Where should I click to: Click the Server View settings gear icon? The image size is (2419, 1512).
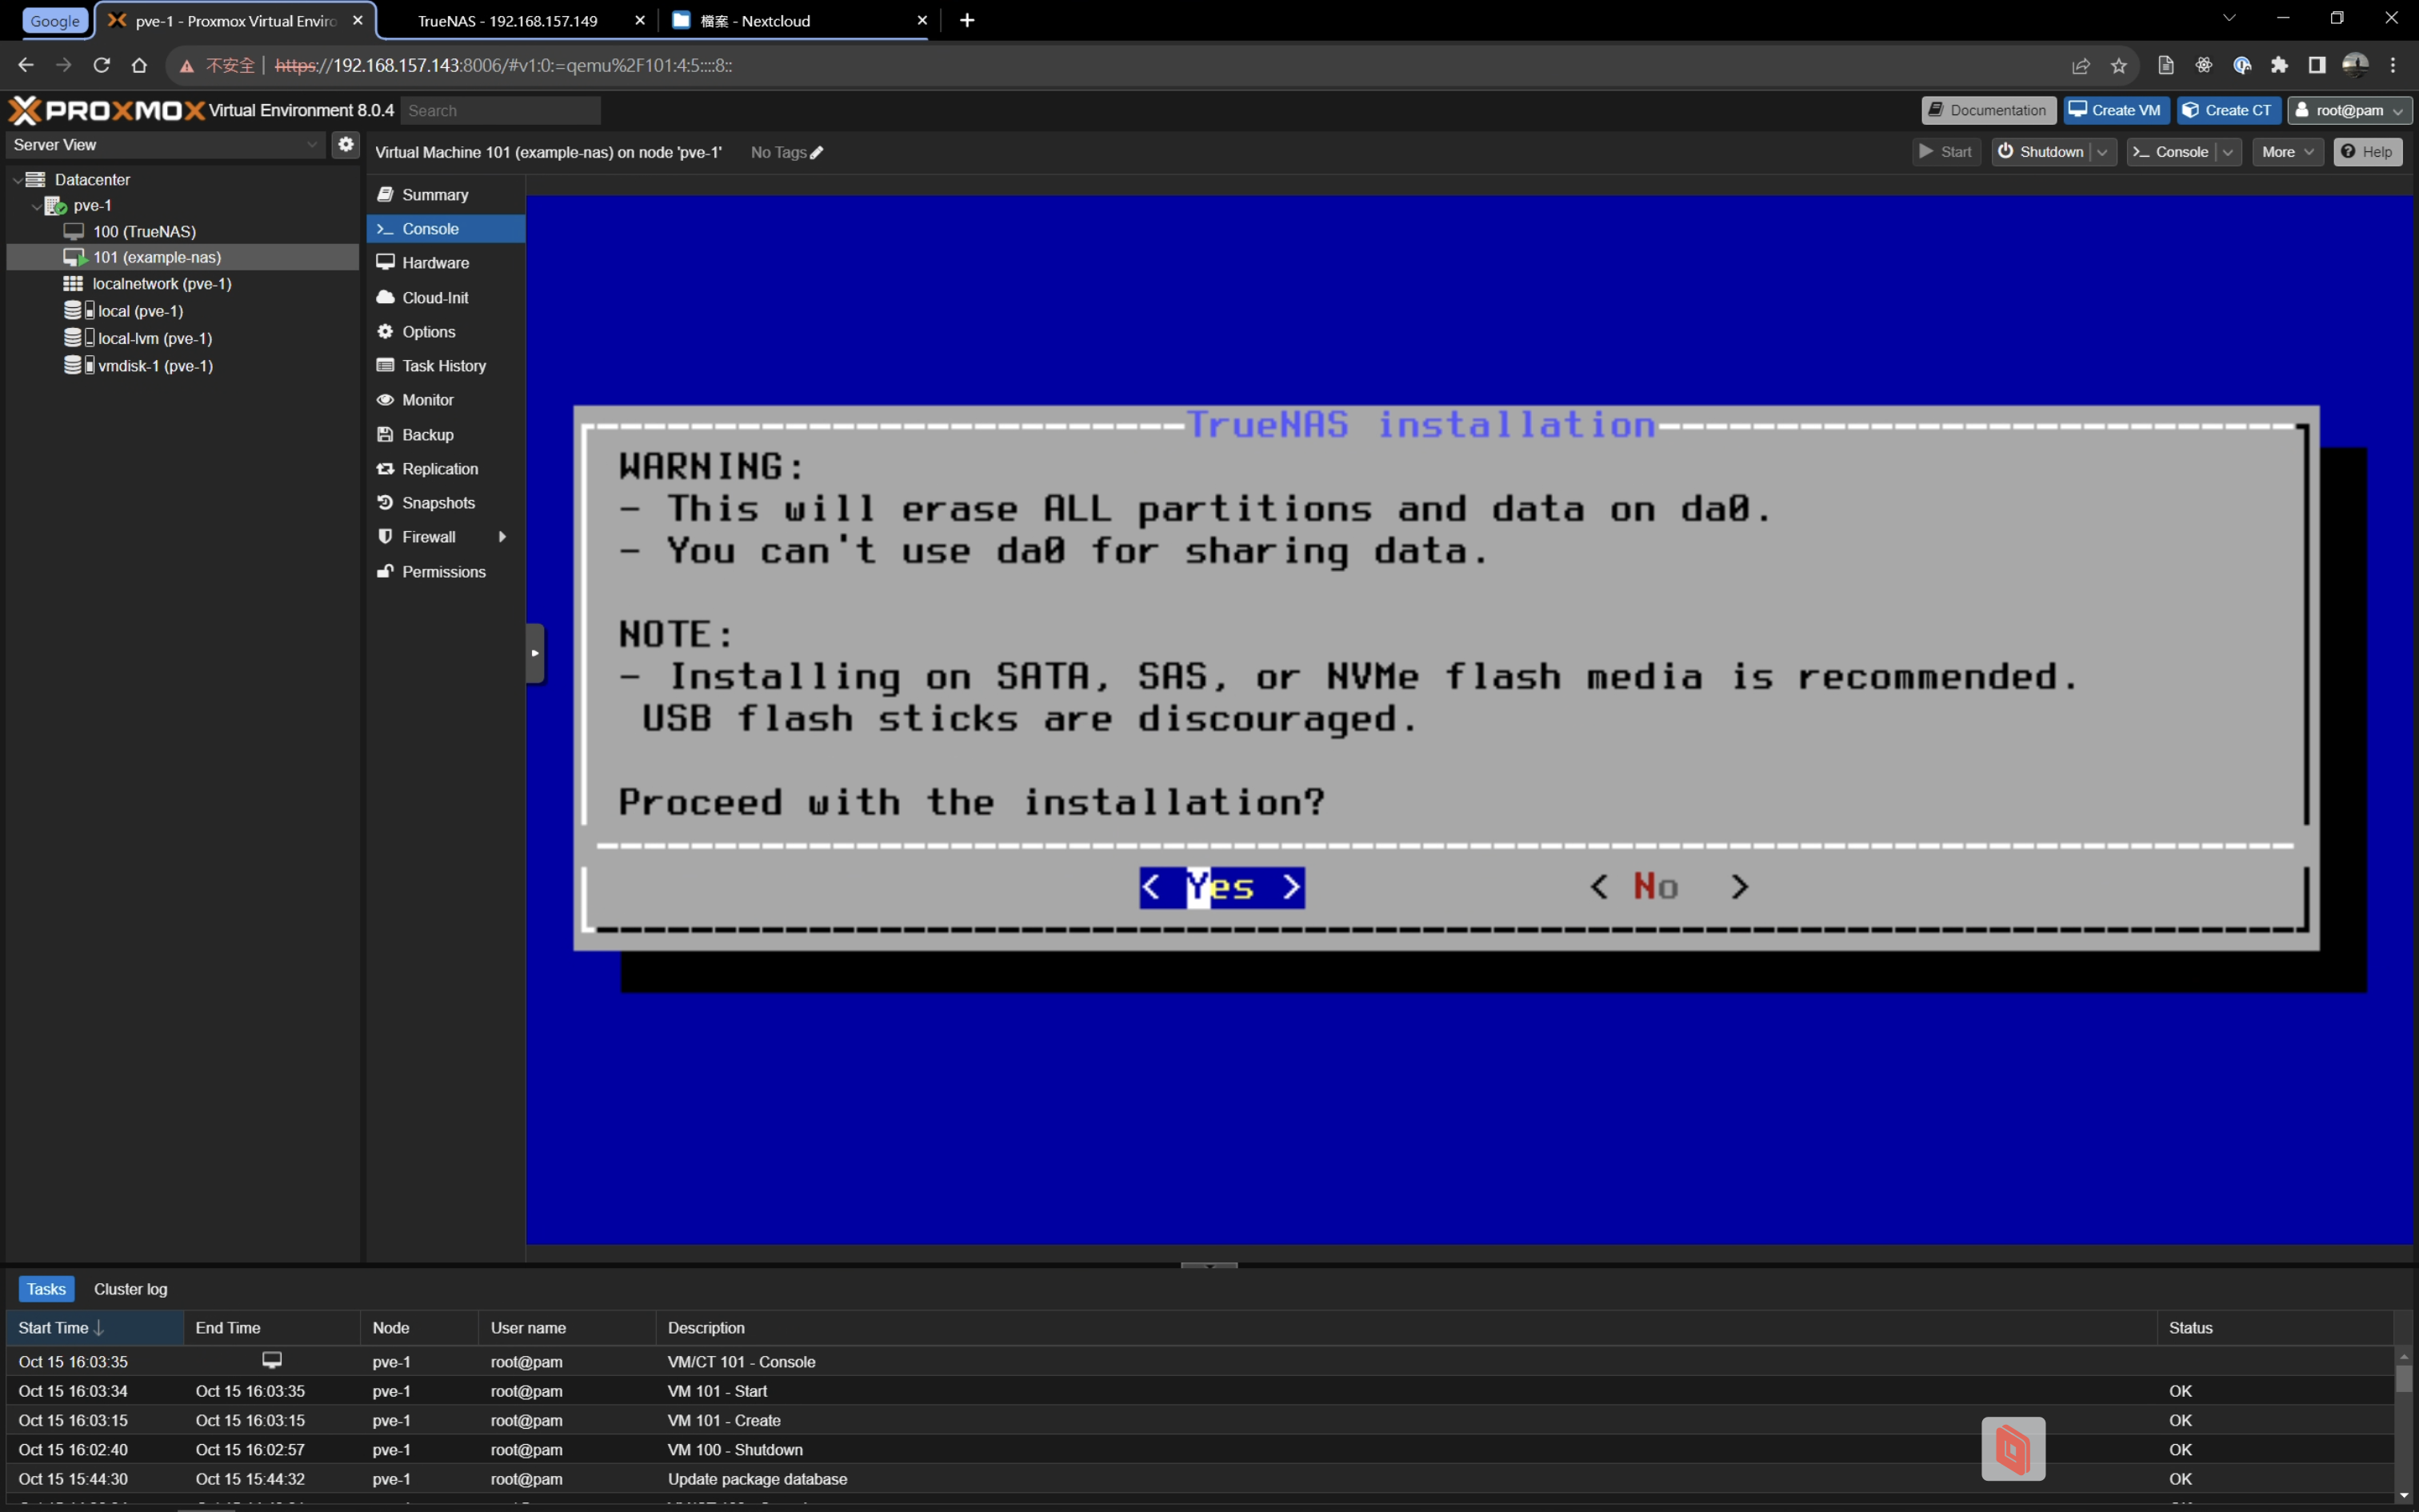pyautogui.click(x=345, y=144)
